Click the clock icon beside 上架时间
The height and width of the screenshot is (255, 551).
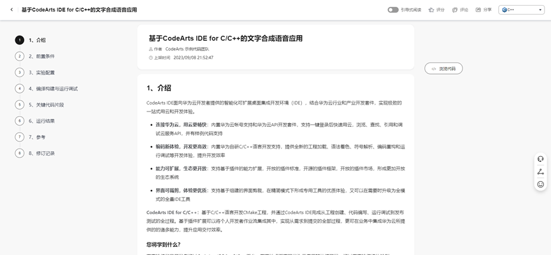[151, 57]
